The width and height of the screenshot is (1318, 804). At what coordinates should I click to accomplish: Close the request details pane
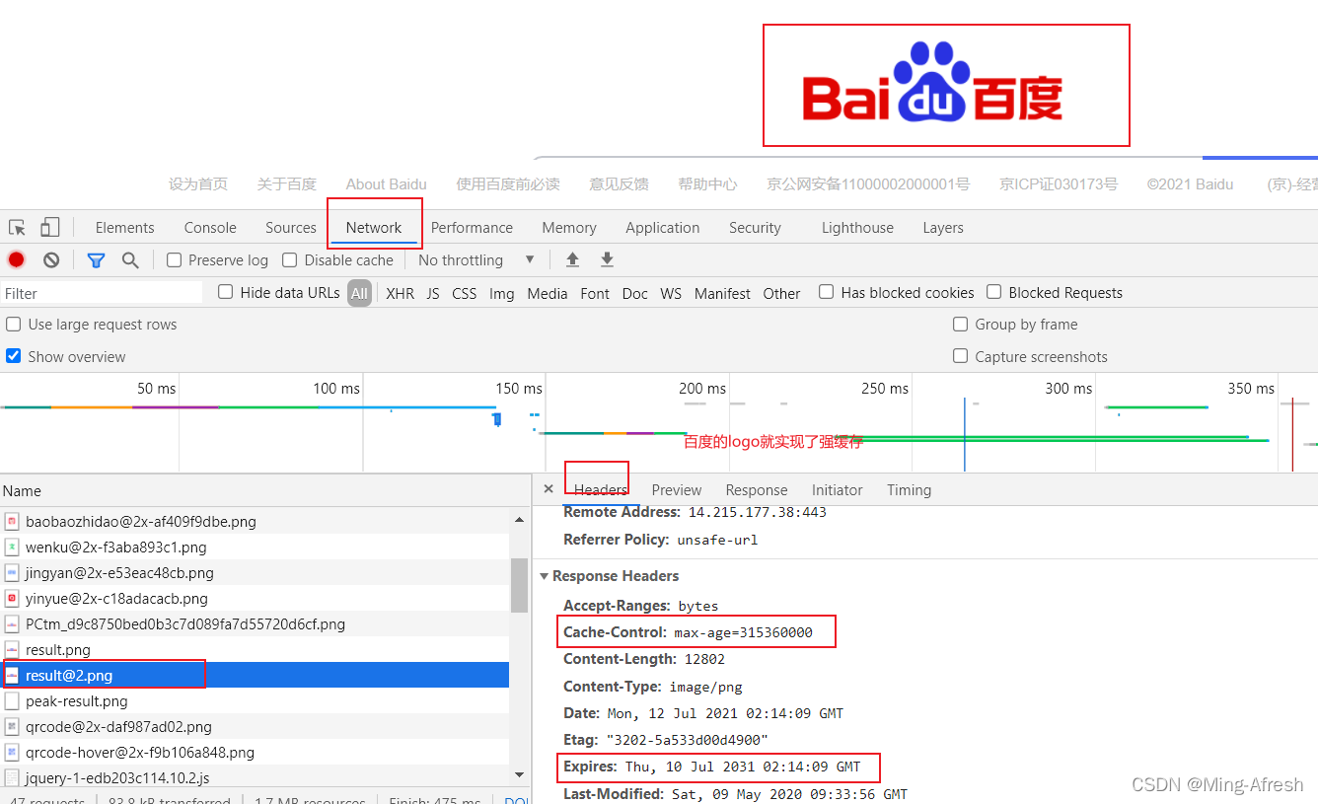tap(549, 489)
